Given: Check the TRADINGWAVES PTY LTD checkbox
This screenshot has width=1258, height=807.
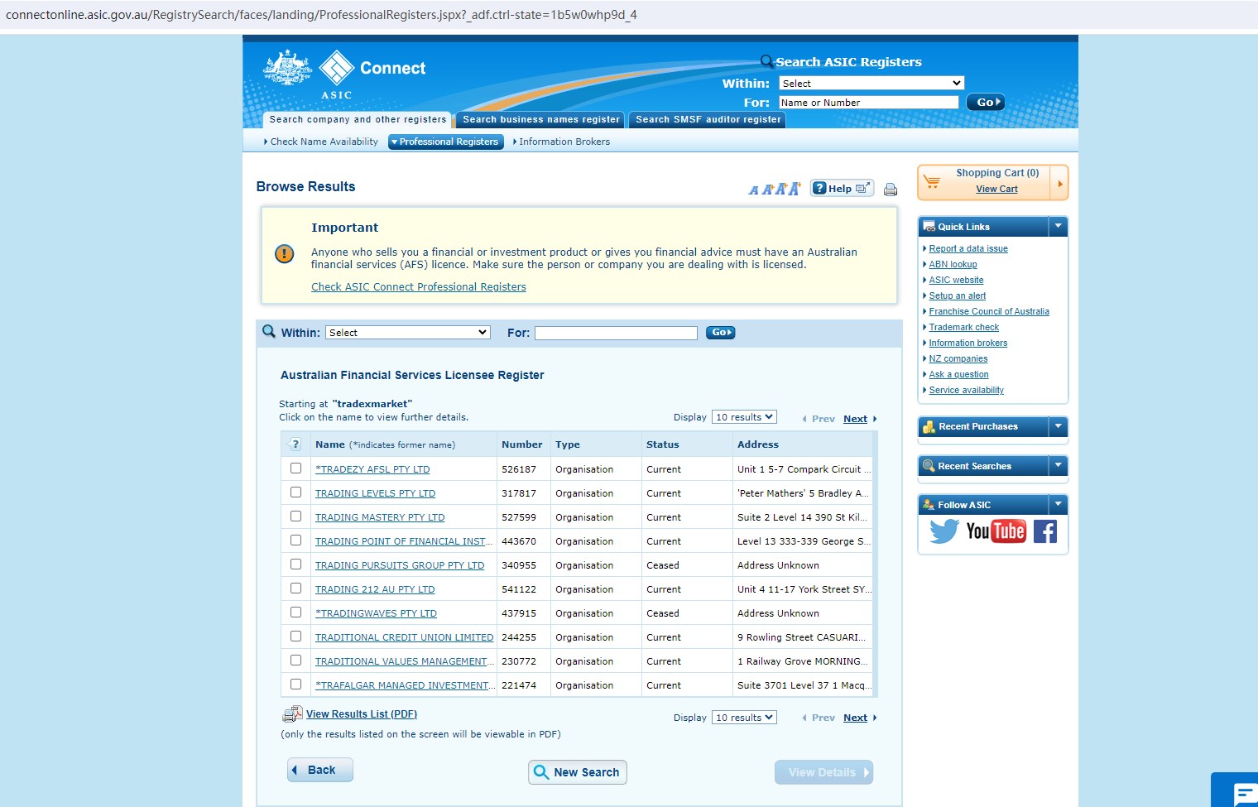Looking at the screenshot, I should tap(295, 612).
